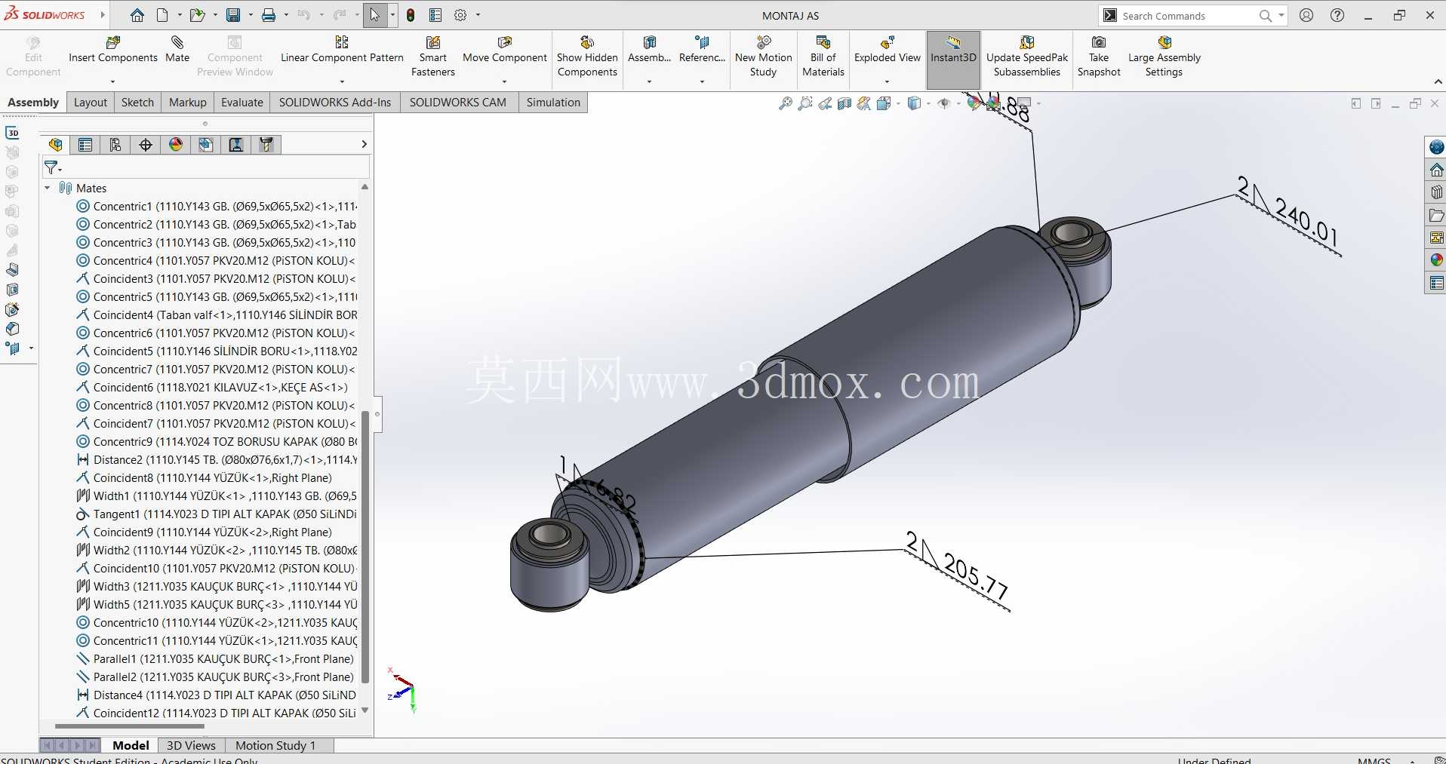Create an Exploded View
The image size is (1446, 764).
click(888, 50)
